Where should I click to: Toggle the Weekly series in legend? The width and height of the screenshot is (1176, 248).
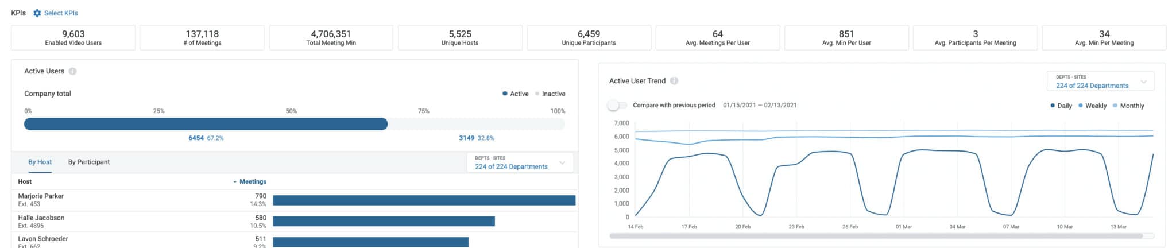[1092, 106]
